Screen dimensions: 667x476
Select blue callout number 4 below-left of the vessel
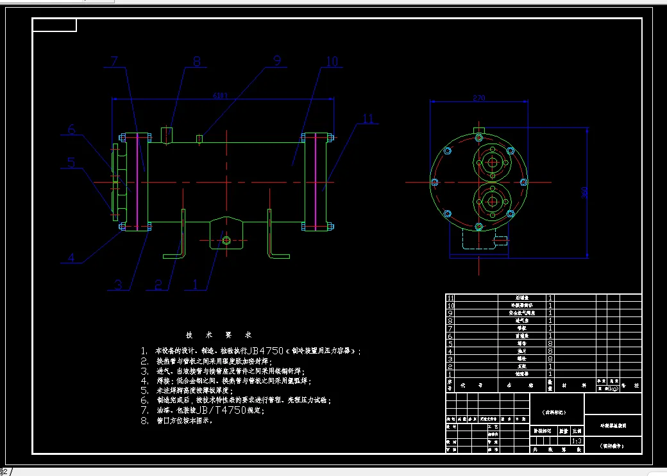(71, 258)
